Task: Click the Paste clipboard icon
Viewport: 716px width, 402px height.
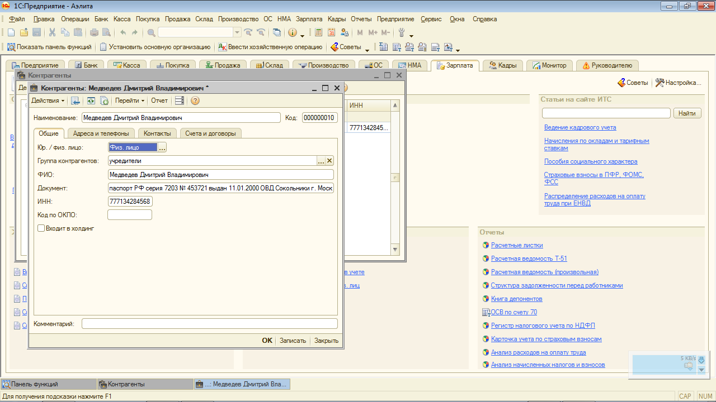Action: point(78,32)
